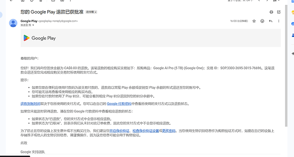
Task: Follow the 检查身份验证设置 link
Action: click(x=146, y=131)
